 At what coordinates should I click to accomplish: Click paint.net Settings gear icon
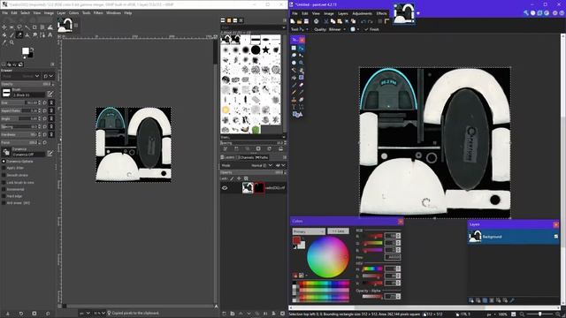(x=555, y=13)
